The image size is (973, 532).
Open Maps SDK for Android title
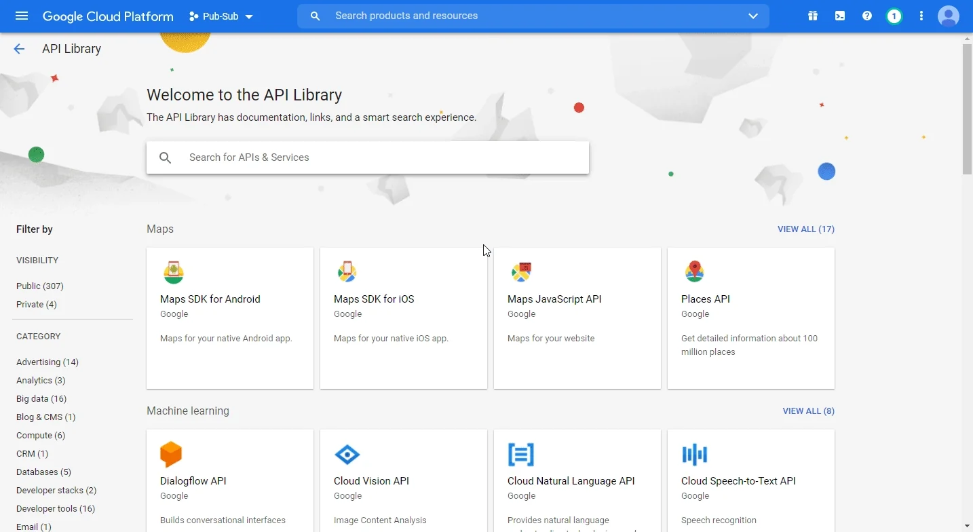coord(210,299)
